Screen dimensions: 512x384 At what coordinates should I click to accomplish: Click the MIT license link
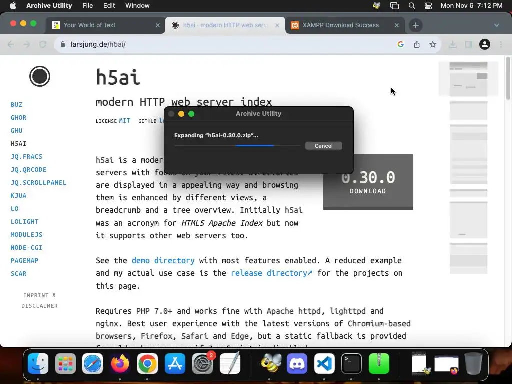coord(124,121)
